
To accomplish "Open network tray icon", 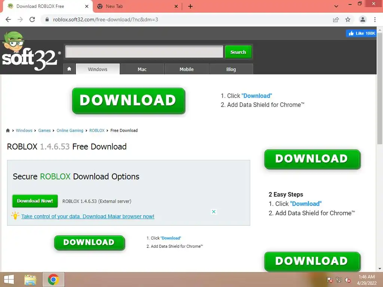I will (339, 280).
